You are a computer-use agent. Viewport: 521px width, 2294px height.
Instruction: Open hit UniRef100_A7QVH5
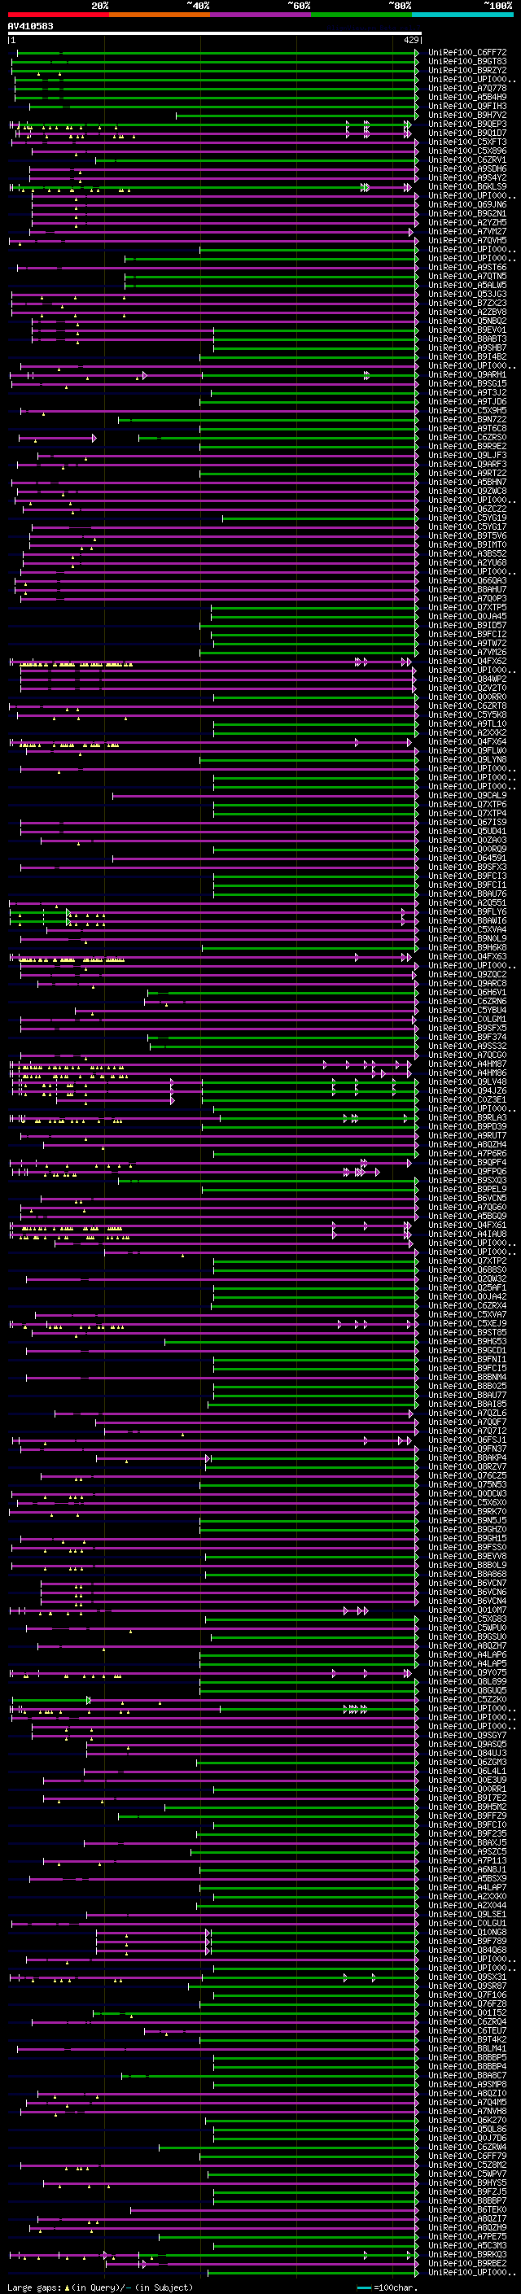466,240
